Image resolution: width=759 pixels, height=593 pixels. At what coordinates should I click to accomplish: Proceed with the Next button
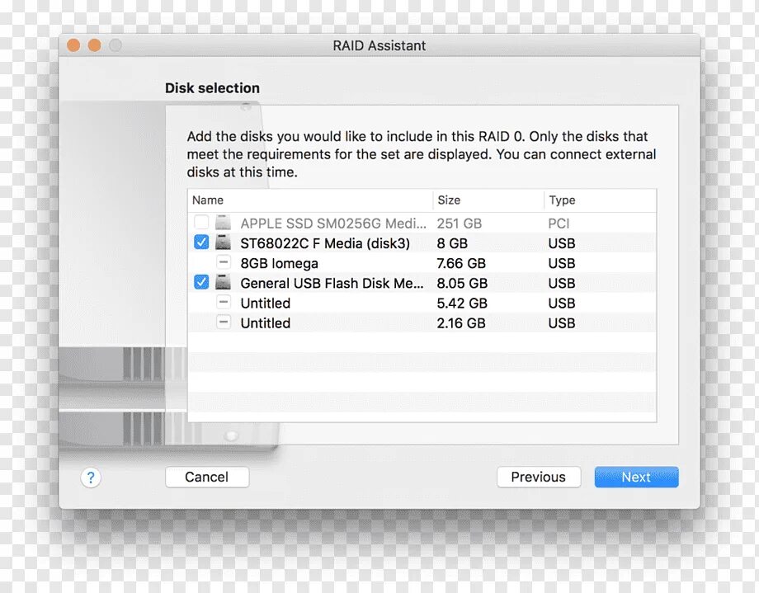[x=637, y=477]
